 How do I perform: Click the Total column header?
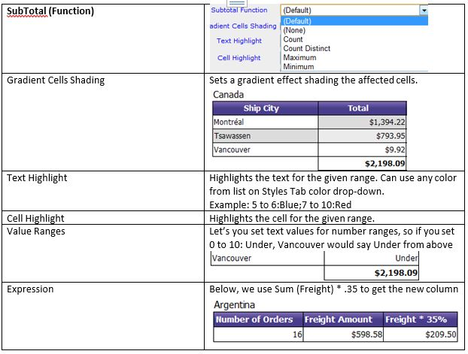(x=358, y=108)
